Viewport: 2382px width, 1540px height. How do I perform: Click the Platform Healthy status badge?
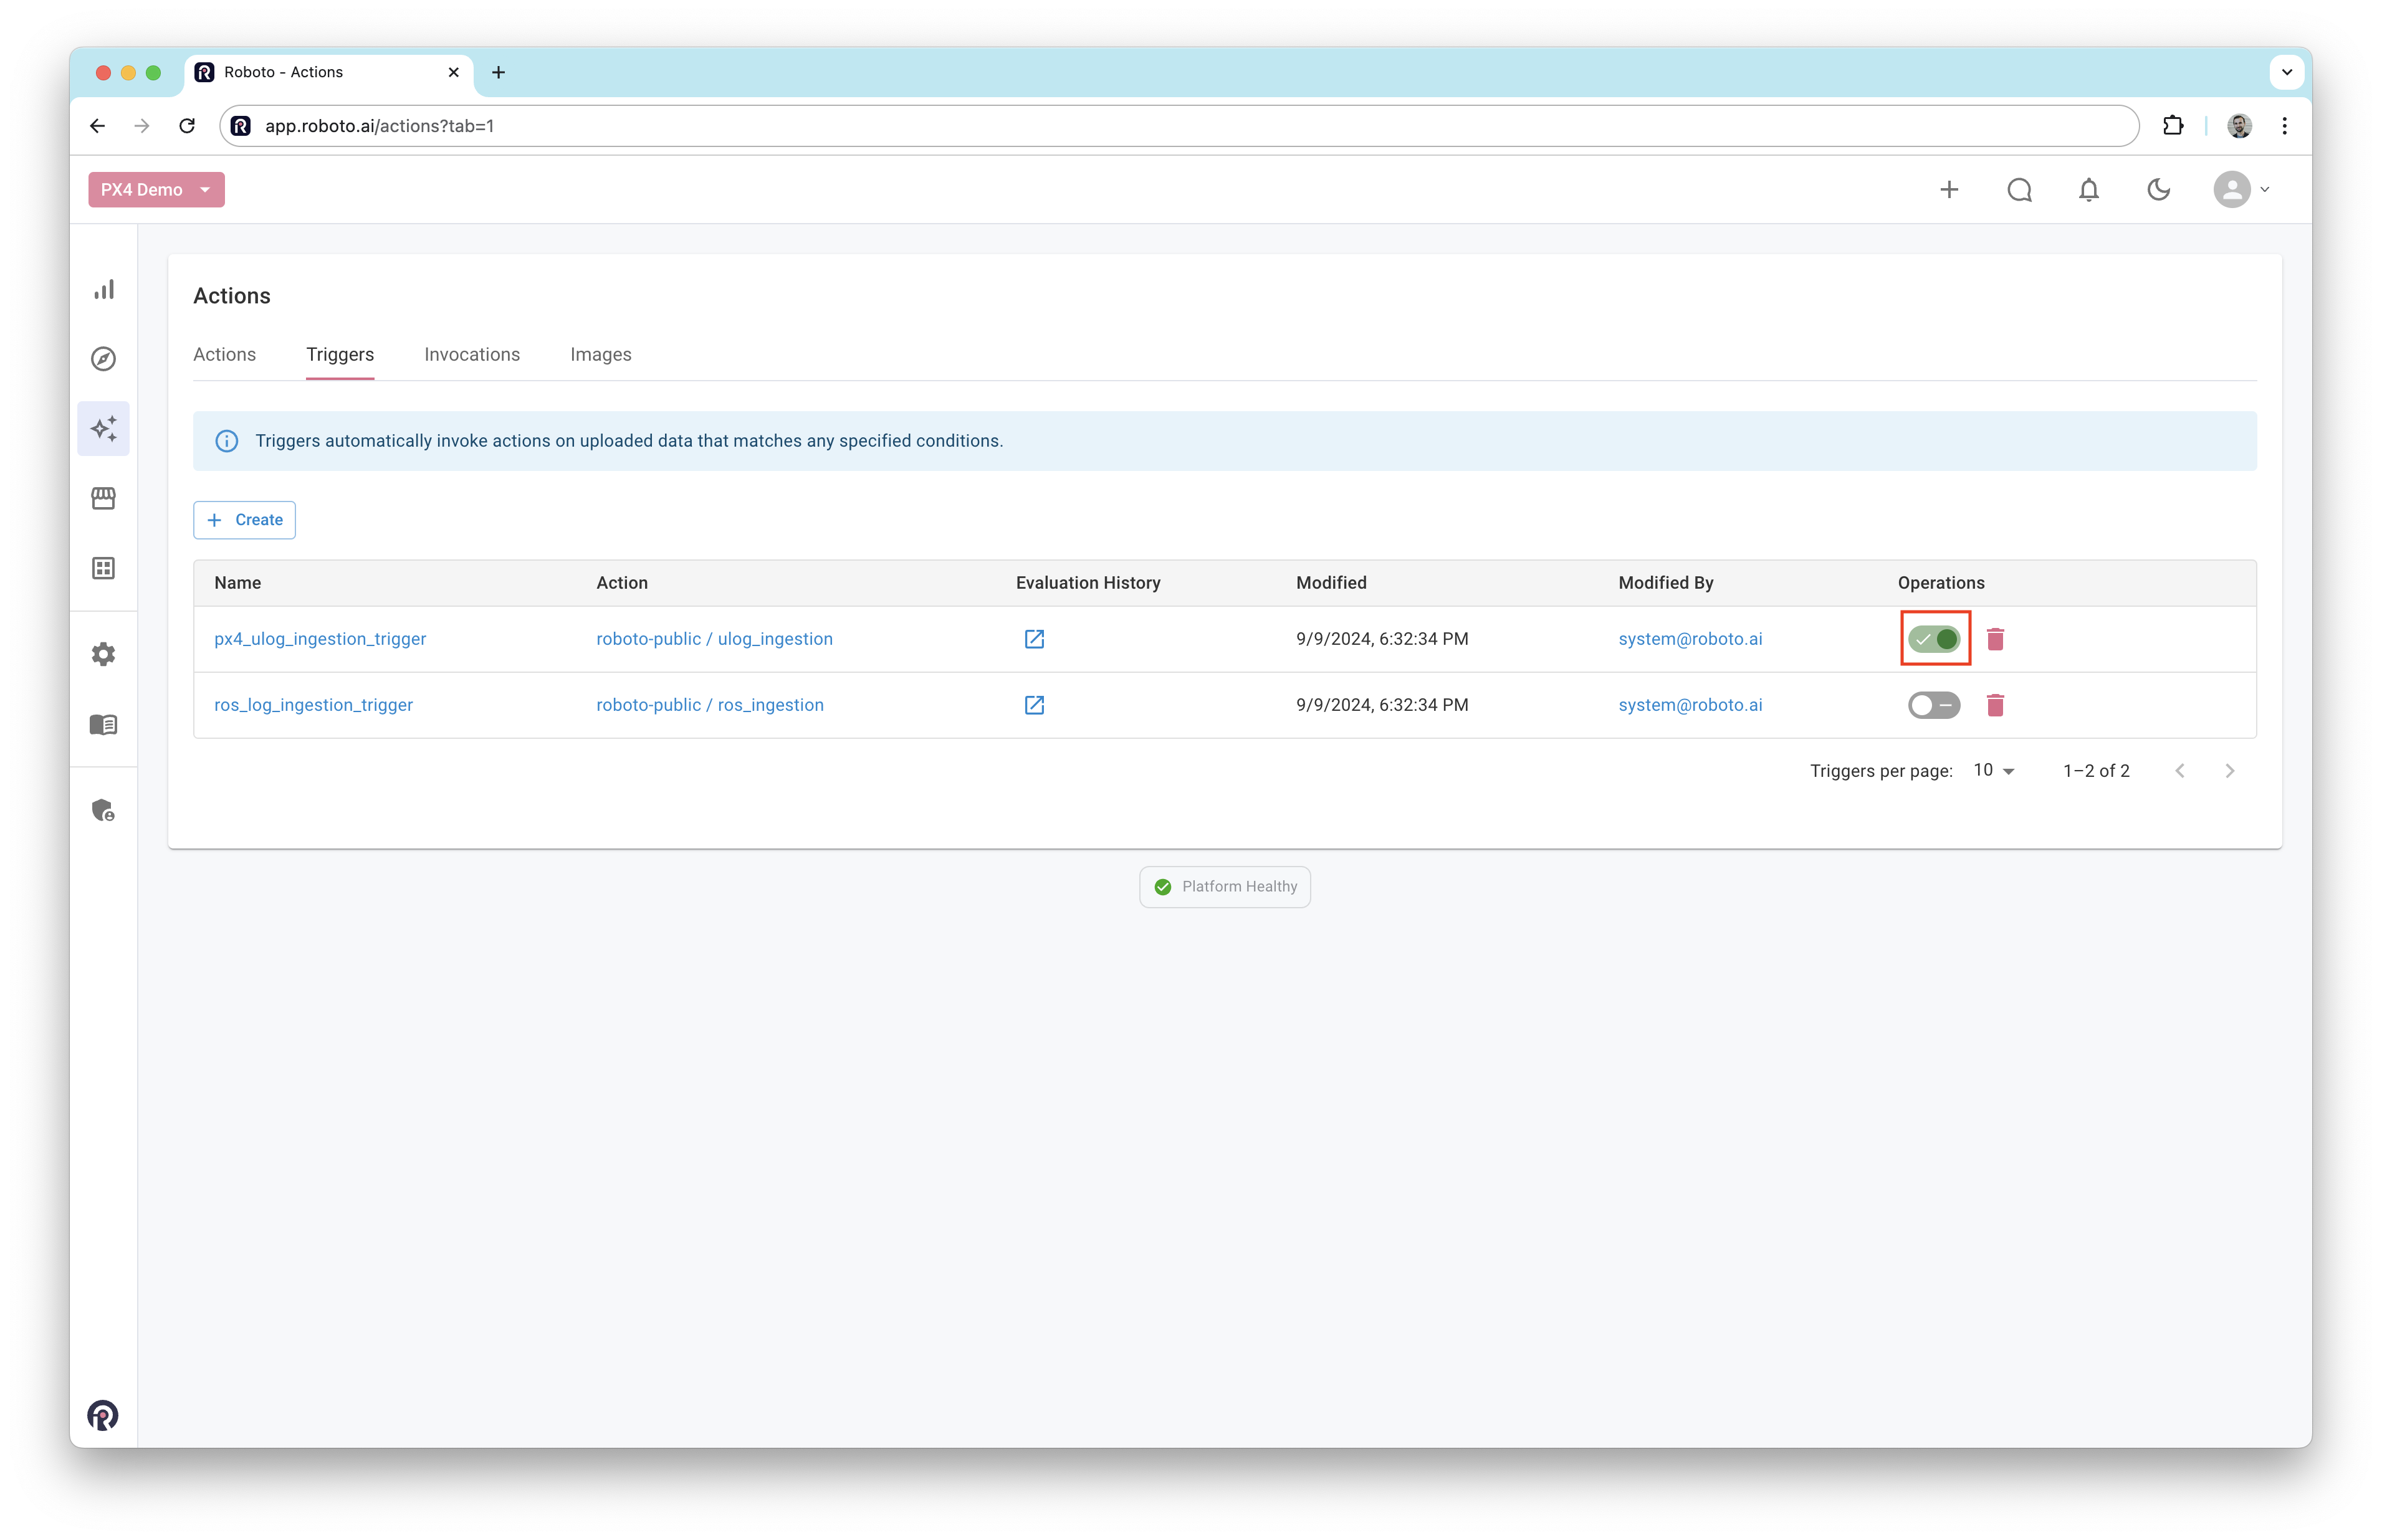1225,887
